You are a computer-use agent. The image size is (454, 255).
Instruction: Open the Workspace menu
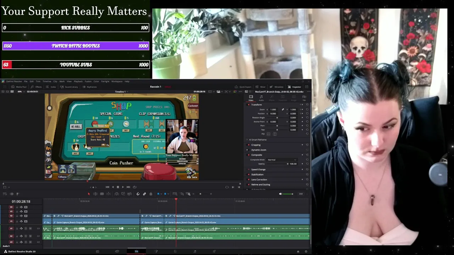(117, 81)
